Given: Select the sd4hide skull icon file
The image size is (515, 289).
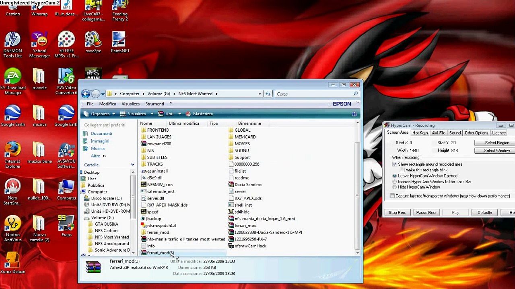Looking at the screenshot, I should 239,212.
